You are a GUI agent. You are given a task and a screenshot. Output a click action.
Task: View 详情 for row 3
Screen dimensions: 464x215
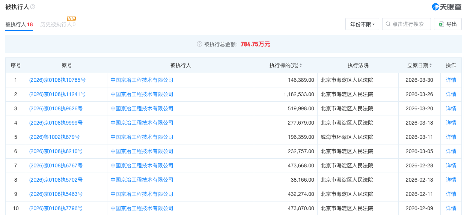(x=451, y=108)
